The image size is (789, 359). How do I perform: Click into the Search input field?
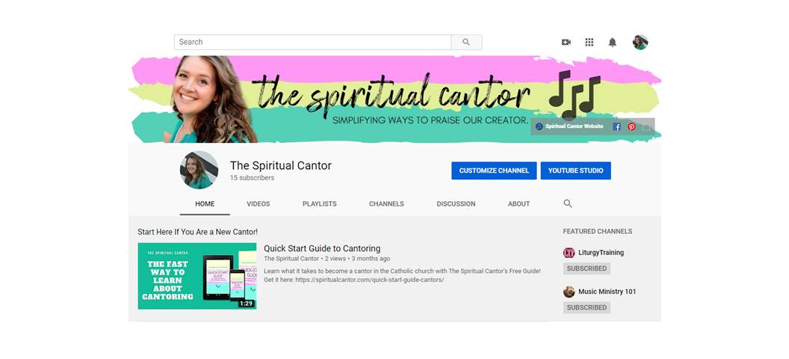312,43
